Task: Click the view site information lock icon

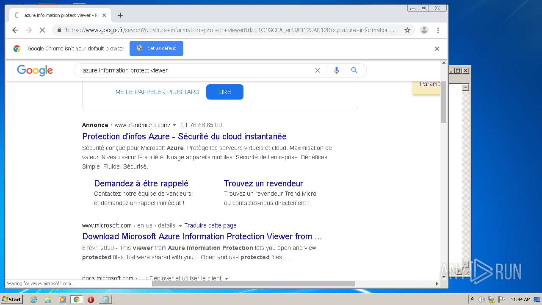Action: (x=59, y=30)
